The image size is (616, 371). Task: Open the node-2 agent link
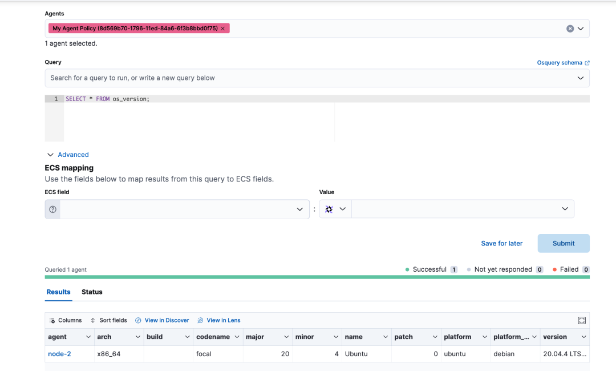point(59,354)
